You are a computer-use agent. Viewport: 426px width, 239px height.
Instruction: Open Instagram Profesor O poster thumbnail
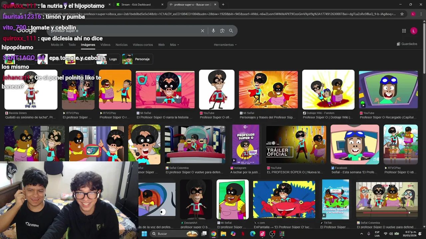click(x=246, y=144)
